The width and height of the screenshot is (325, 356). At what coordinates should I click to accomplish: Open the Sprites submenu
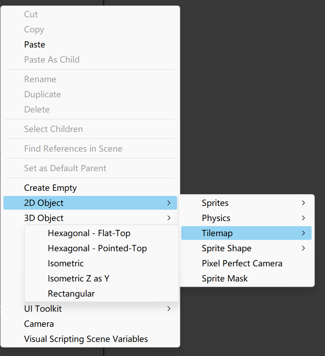pos(215,203)
